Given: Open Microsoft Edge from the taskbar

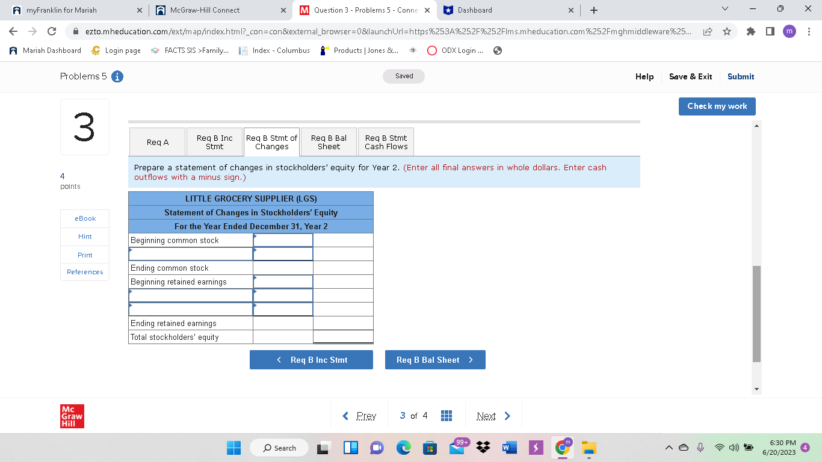Looking at the screenshot, I should click(x=403, y=448).
